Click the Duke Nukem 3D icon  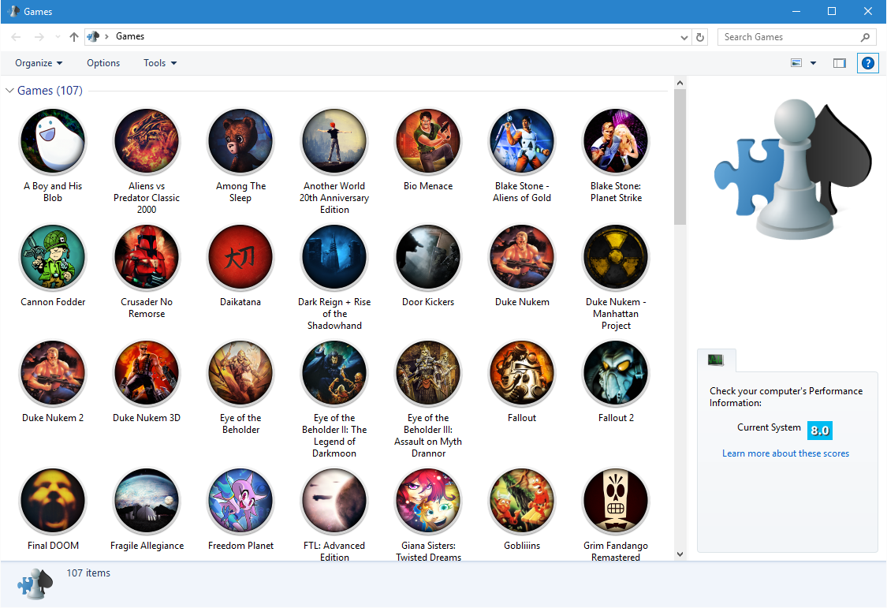click(x=147, y=373)
